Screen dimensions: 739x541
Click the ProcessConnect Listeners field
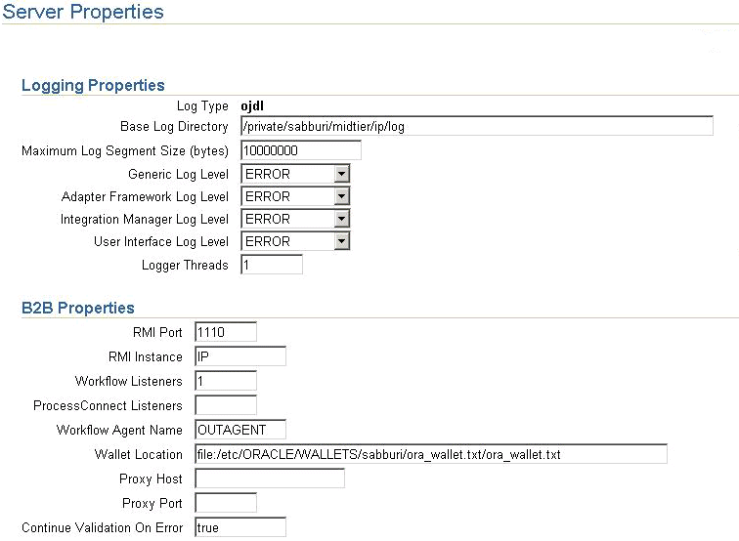click(x=226, y=405)
